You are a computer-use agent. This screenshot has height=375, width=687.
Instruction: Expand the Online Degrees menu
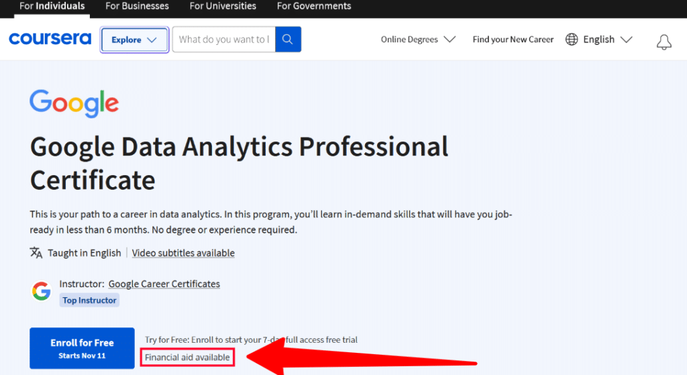[x=418, y=40]
